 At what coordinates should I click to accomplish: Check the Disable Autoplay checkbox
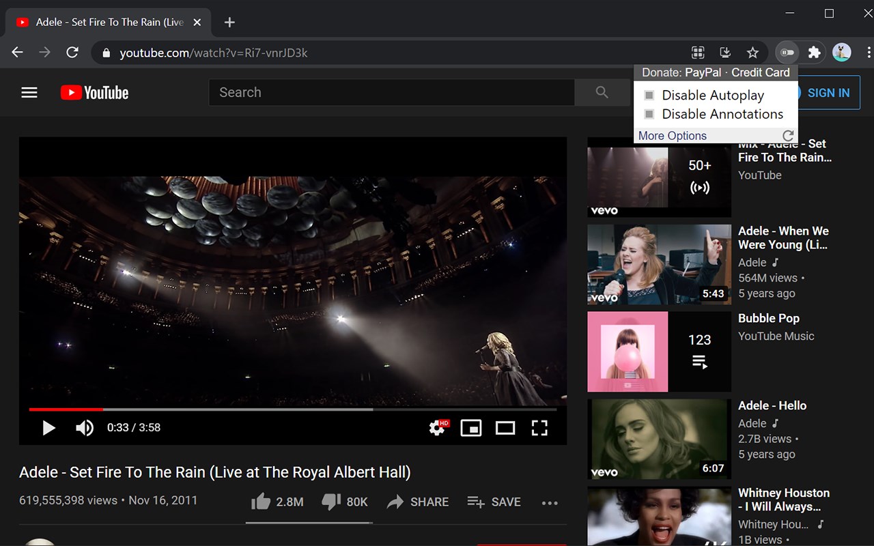[x=649, y=96]
